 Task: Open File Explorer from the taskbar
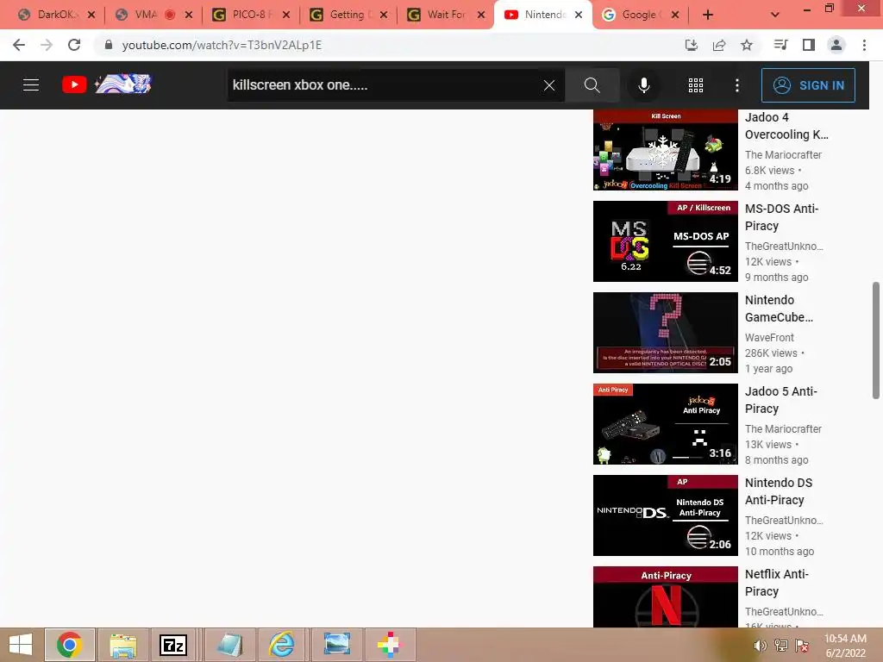(122, 645)
